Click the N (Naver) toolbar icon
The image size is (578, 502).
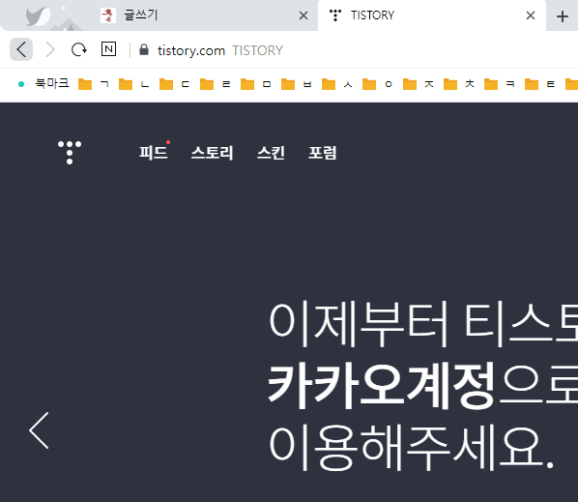[109, 49]
